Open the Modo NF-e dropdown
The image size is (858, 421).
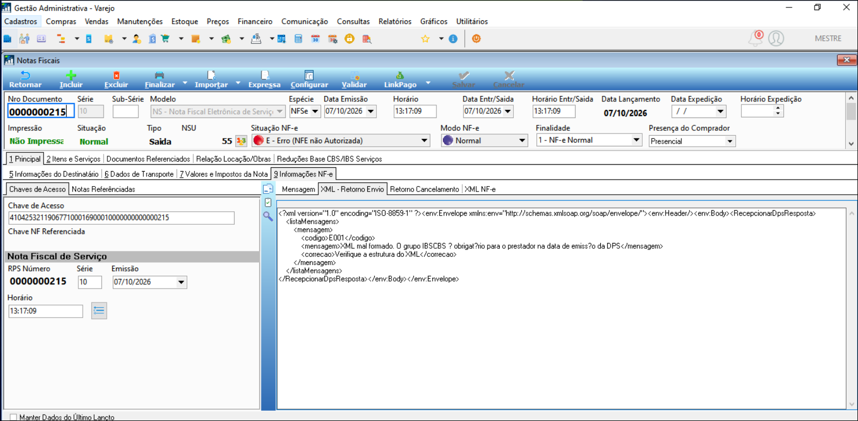click(x=522, y=141)
